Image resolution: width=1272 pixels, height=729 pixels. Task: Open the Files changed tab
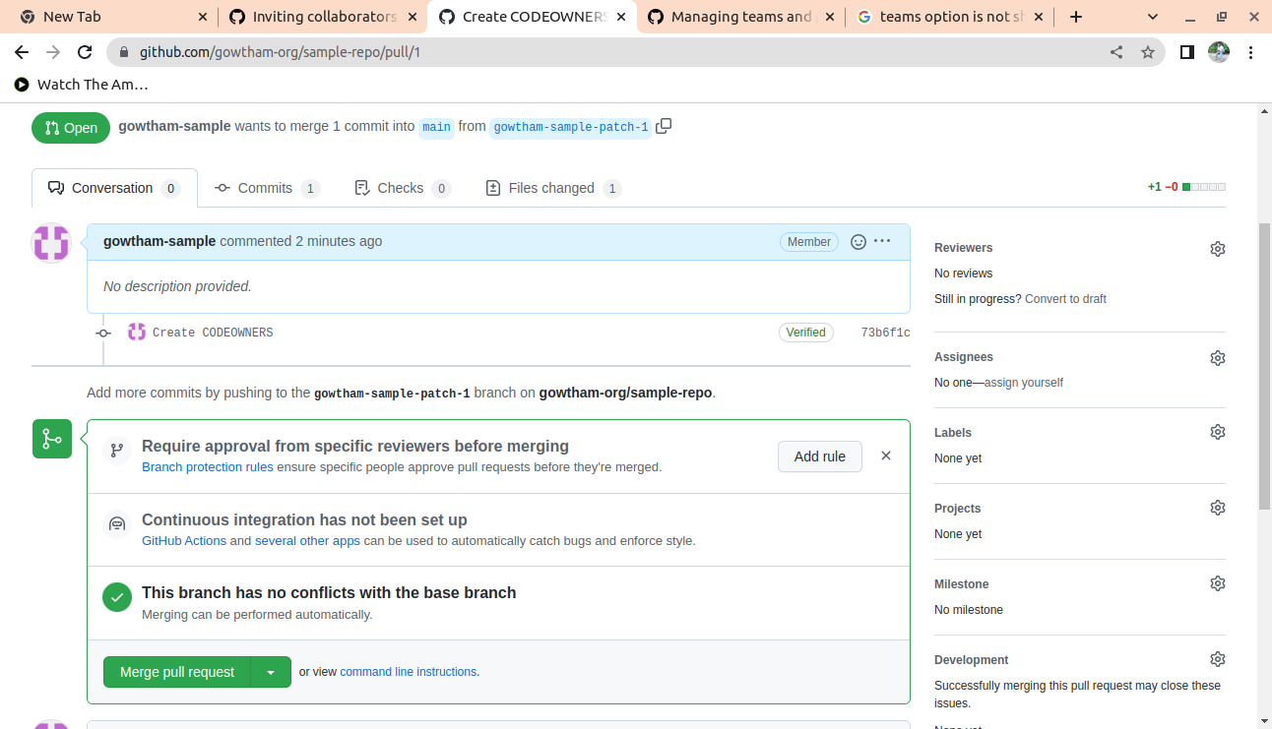pos(551,188)
